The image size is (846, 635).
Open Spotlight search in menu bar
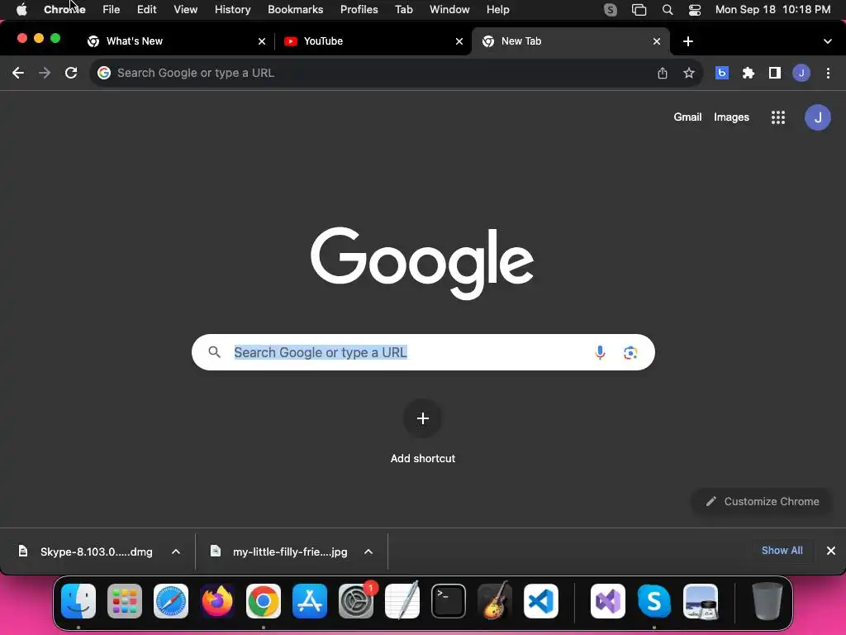668,10
